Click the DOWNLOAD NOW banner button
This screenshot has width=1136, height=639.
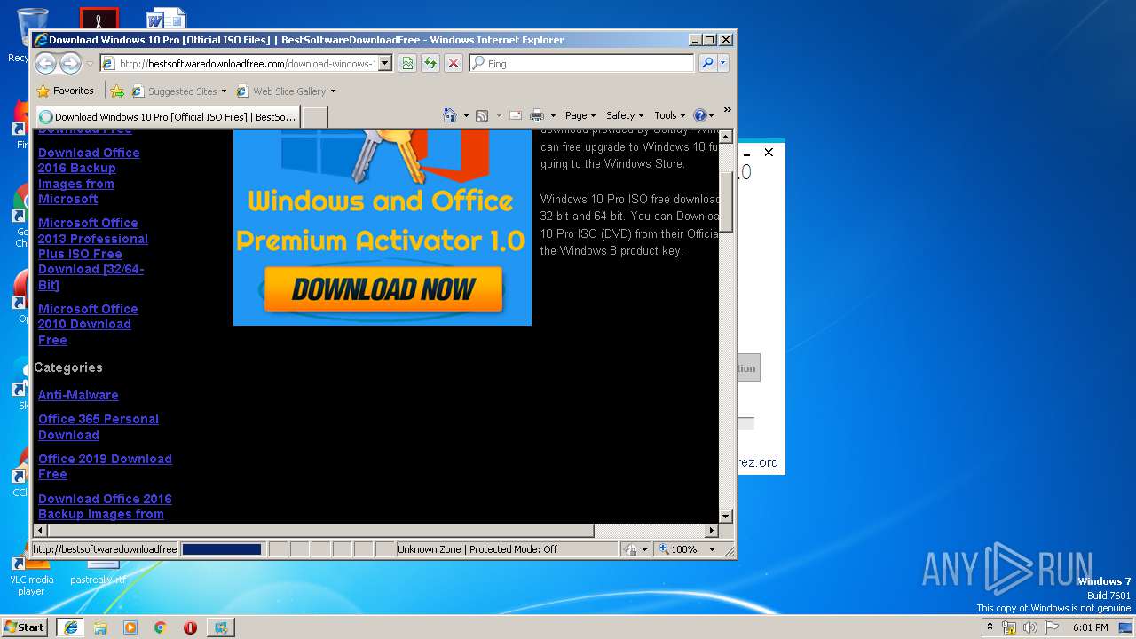click(x=383, y=288)
